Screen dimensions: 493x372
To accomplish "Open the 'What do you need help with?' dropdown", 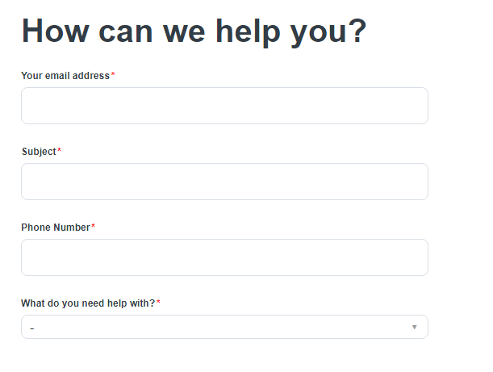I will point(224,327).
